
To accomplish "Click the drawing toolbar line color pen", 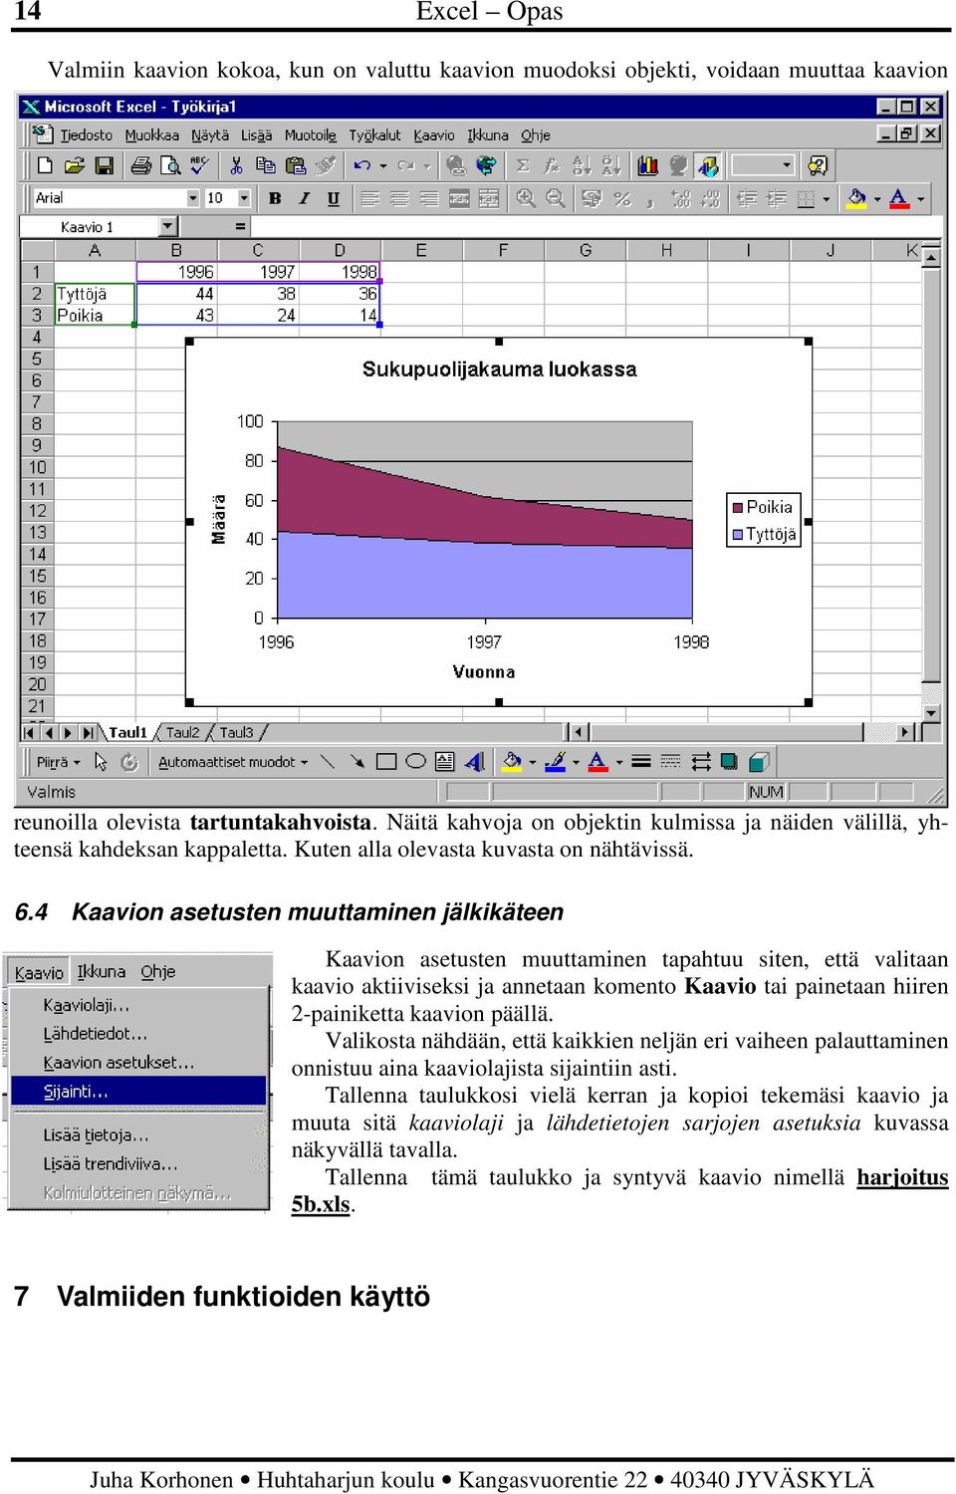I will pos(556,762).
